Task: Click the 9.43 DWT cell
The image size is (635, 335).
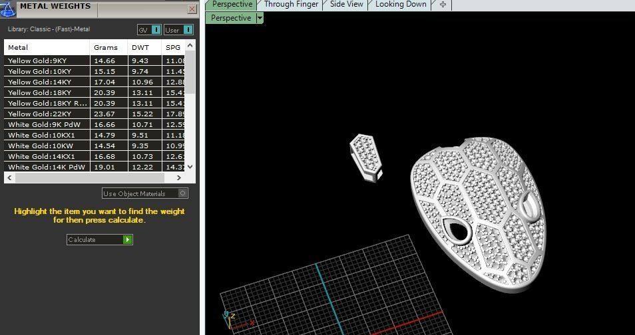Action: point(144,60)
